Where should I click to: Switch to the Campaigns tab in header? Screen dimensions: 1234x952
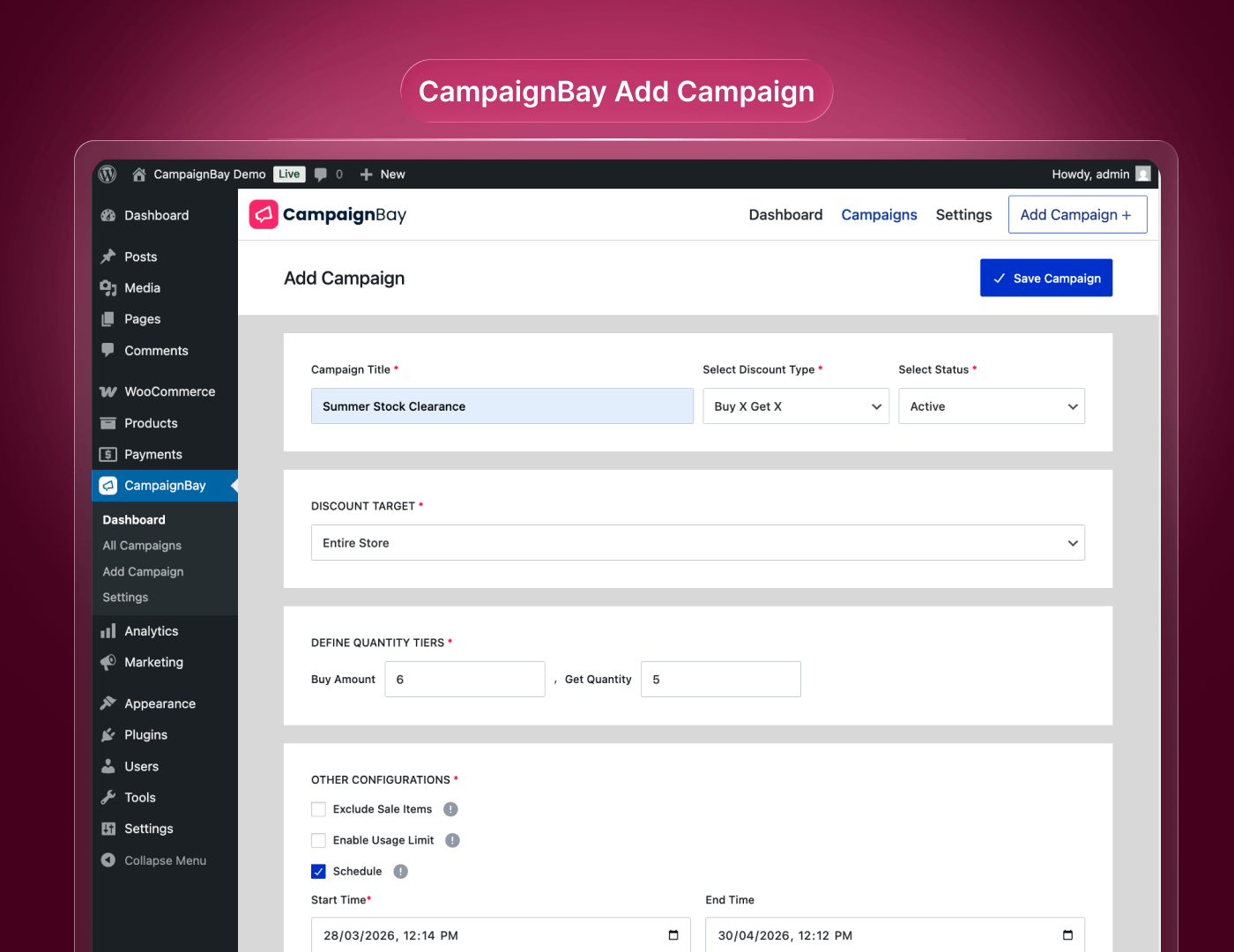[879, 215]
